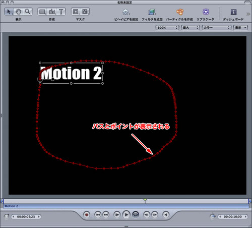Click the add behavior gear icon

tap(125, 12)
